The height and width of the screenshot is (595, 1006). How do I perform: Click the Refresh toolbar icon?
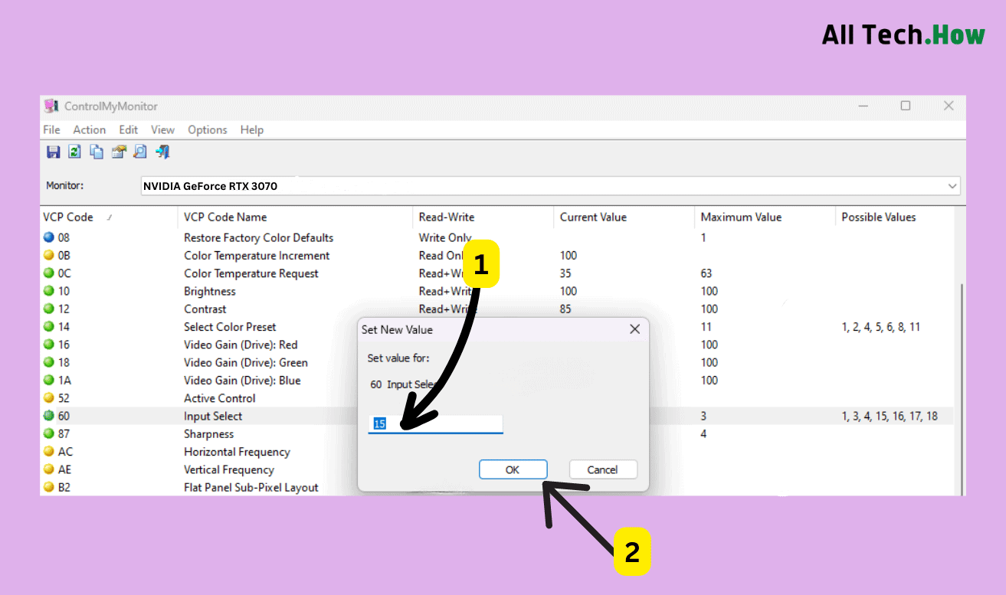pos(74,152)
